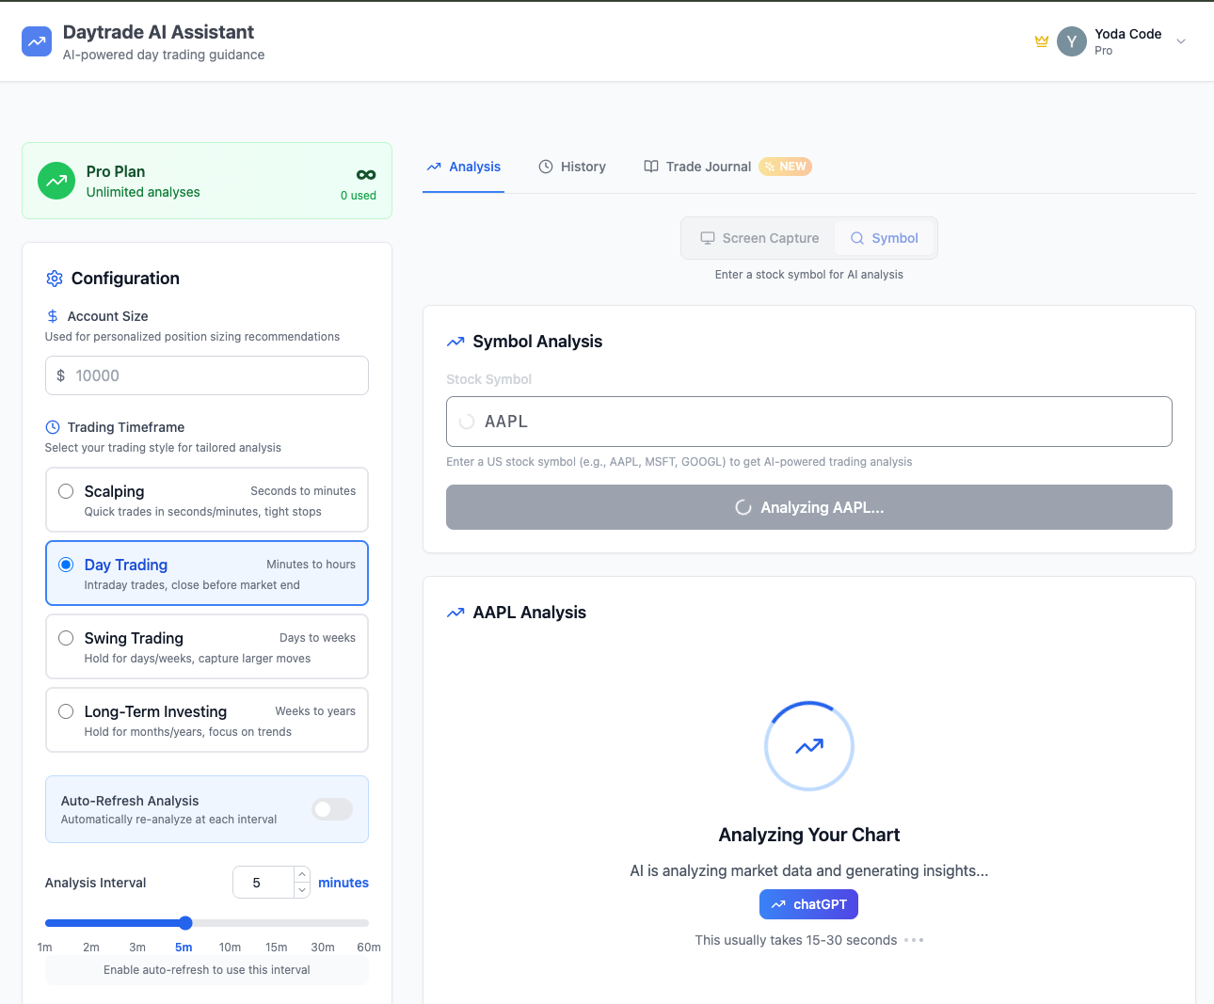Click the dollar icon beside Account Size
The image size is (1214, 1004).
coord(53,316)
